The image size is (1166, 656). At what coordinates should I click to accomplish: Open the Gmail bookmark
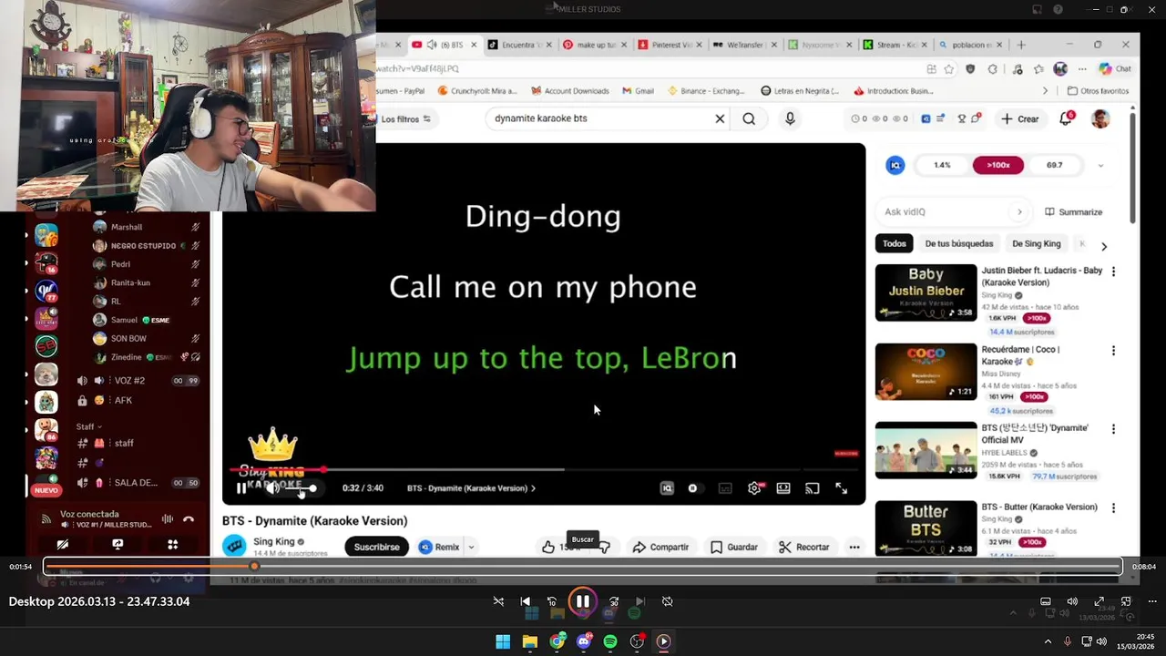[639, 91]
